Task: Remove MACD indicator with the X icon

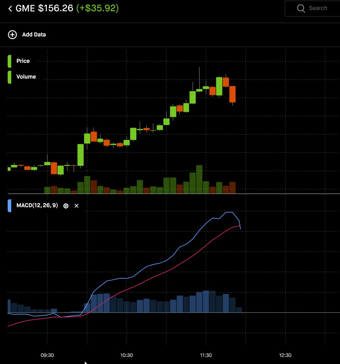Action: pos(76,206)
